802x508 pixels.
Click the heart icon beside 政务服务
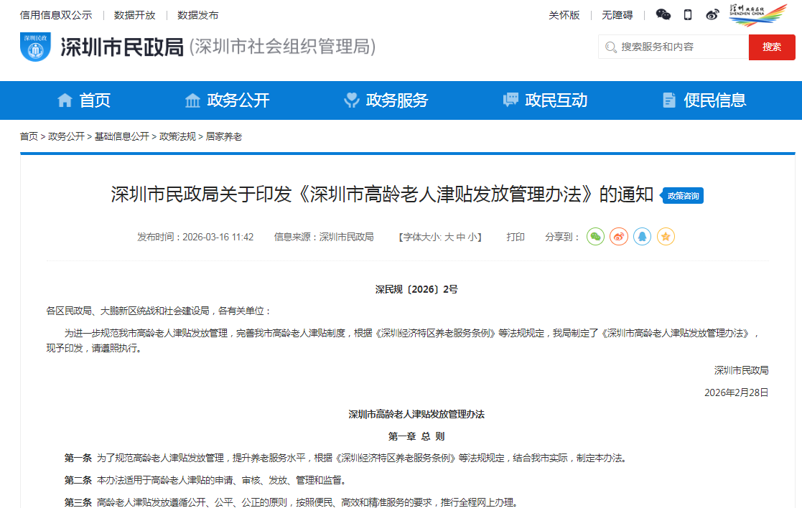pos(351,100)
